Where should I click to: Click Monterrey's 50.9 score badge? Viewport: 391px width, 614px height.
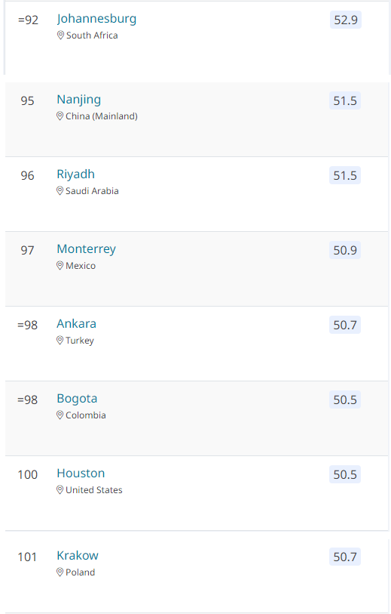pos(345,250)
